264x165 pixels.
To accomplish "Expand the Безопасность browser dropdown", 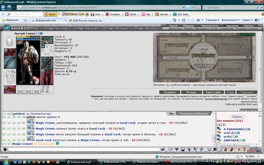I will pyautogui.click(x=230, y=20).
